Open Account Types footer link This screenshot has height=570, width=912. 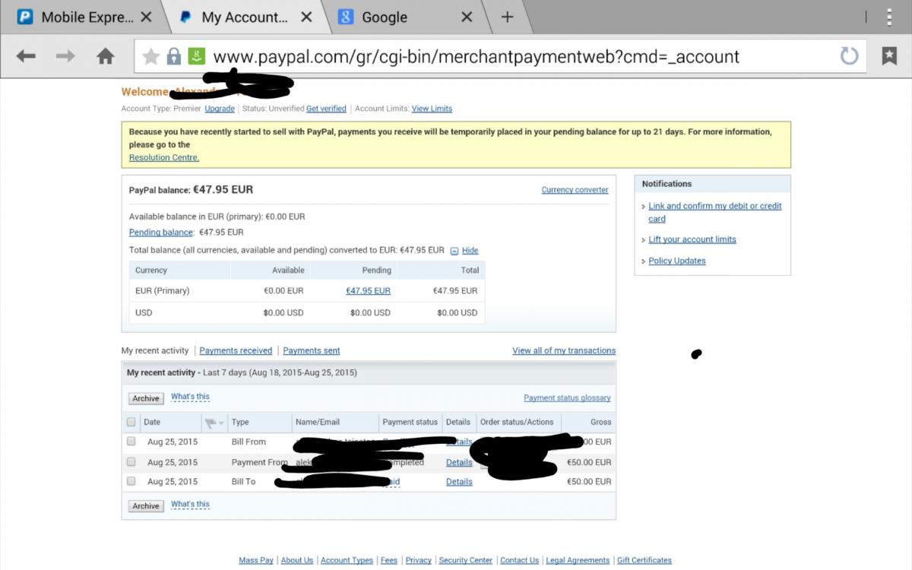(347, 561)
